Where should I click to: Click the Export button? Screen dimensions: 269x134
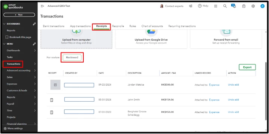click(x=247, y=67)
